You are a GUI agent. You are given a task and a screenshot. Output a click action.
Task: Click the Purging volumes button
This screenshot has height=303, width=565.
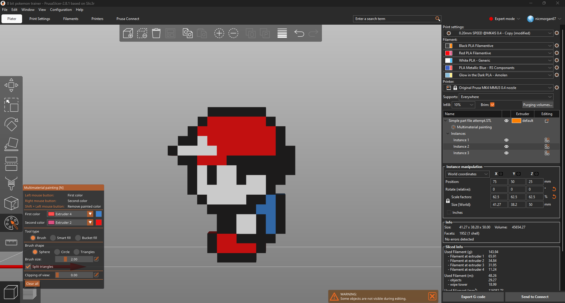point(538,105)
